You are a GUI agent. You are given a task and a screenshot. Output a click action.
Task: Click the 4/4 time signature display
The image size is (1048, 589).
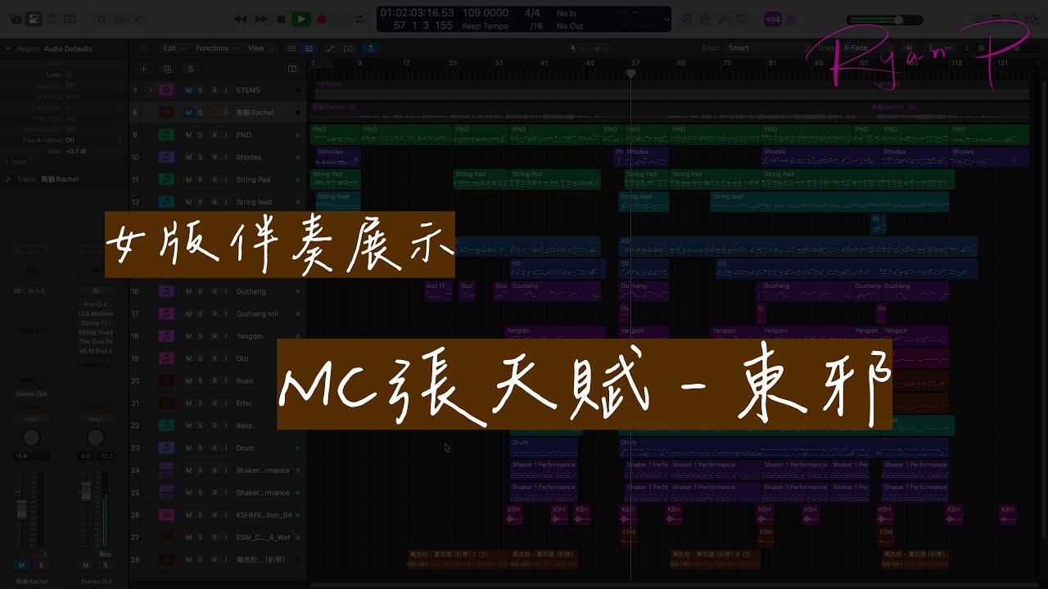point(532,13)
